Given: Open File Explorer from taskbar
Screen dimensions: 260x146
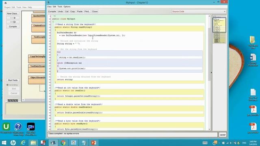Looking at the screenshot, I should pos(33,143).
